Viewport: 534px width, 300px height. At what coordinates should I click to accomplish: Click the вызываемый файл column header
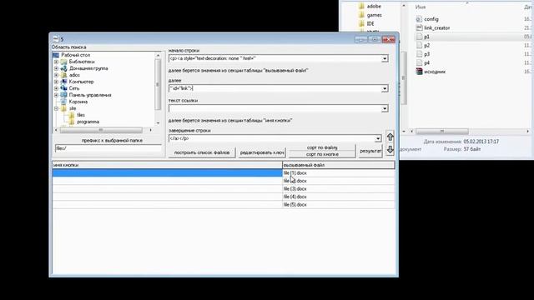tap(339, 165)
